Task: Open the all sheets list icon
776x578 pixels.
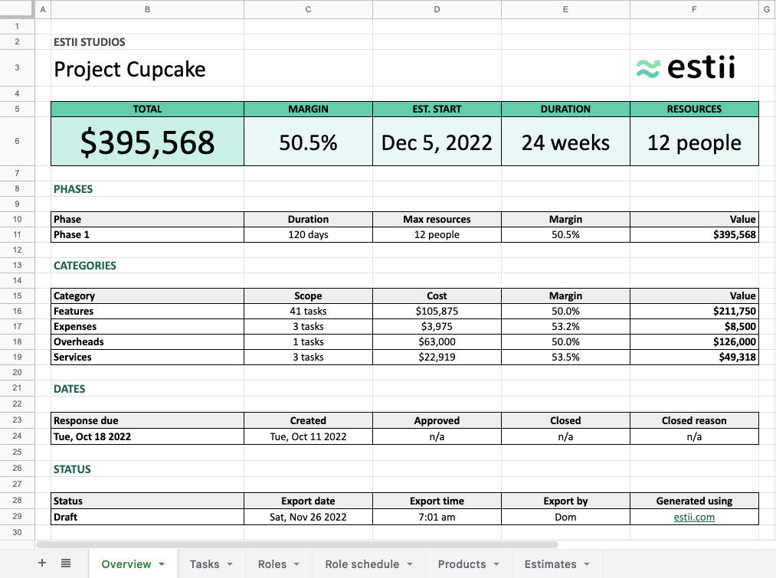Action: pos(66,563)
